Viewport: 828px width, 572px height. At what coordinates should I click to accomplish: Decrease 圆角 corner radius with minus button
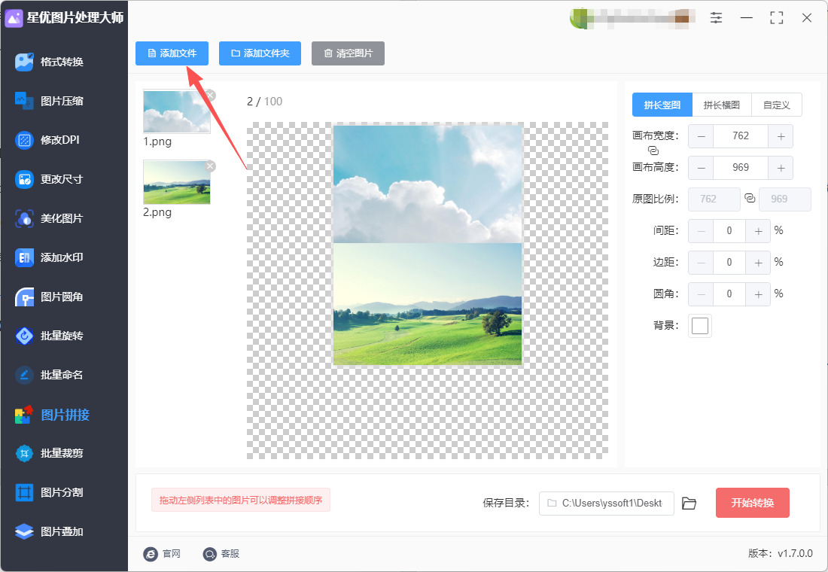click(x=702, y=294)
